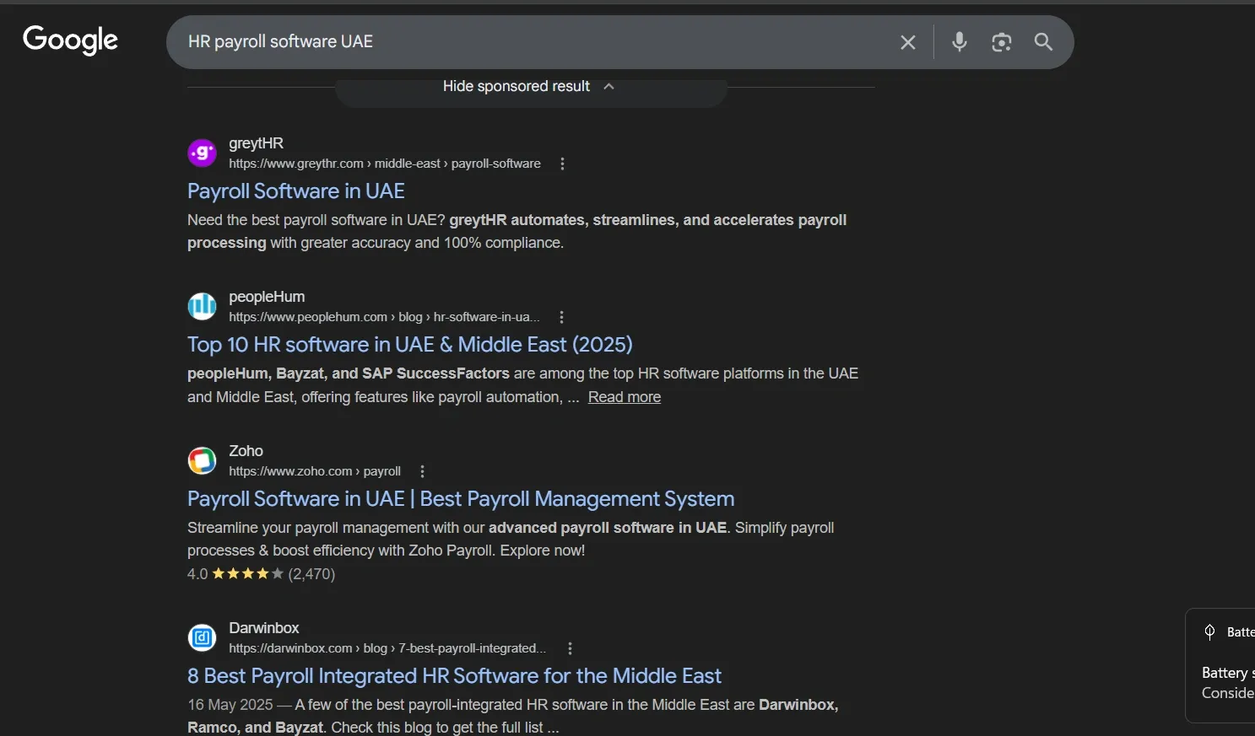Open the three-dot menu beside peopleHum result
This screenshot has height=736, width=1255.
coord(560,316)
